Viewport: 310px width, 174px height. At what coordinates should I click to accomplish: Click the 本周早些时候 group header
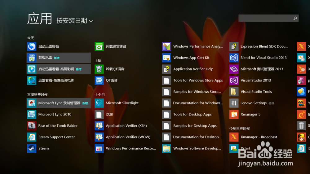tap(38, 95)
